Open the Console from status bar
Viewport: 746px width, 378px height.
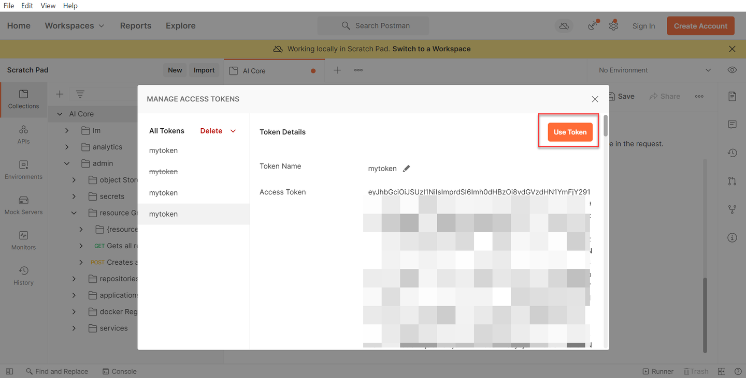[120, 371]
